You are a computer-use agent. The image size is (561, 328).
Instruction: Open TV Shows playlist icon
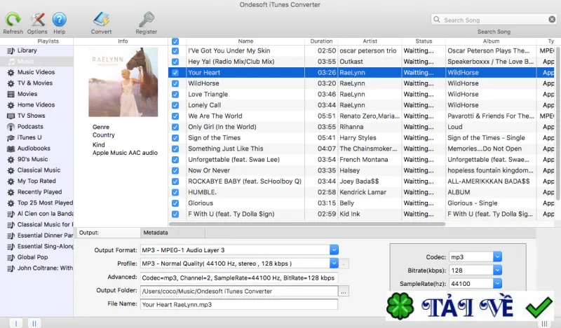pyautogui.click(x=11, y=116)
